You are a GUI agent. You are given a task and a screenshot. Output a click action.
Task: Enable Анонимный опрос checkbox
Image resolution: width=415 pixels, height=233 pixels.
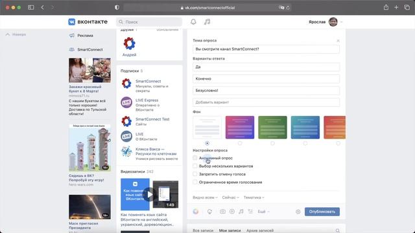pyautogui.click(x=195, y=158)
